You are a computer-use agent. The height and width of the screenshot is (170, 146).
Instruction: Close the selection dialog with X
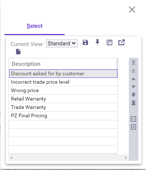(132, 10)
